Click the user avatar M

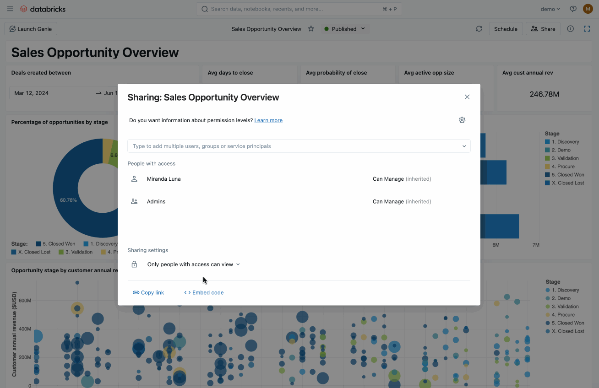[588, 9]
